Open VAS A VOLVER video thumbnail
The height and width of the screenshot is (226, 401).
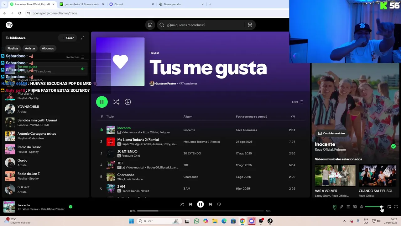click(x=335, y=175)
